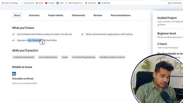Open the bold nttext bookmark

click(x=90, y=3)
